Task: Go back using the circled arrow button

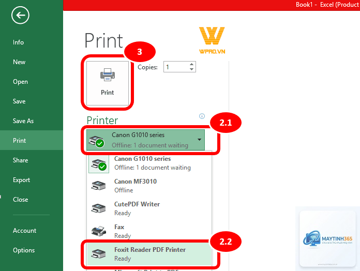Action: [x=20, y=16]
